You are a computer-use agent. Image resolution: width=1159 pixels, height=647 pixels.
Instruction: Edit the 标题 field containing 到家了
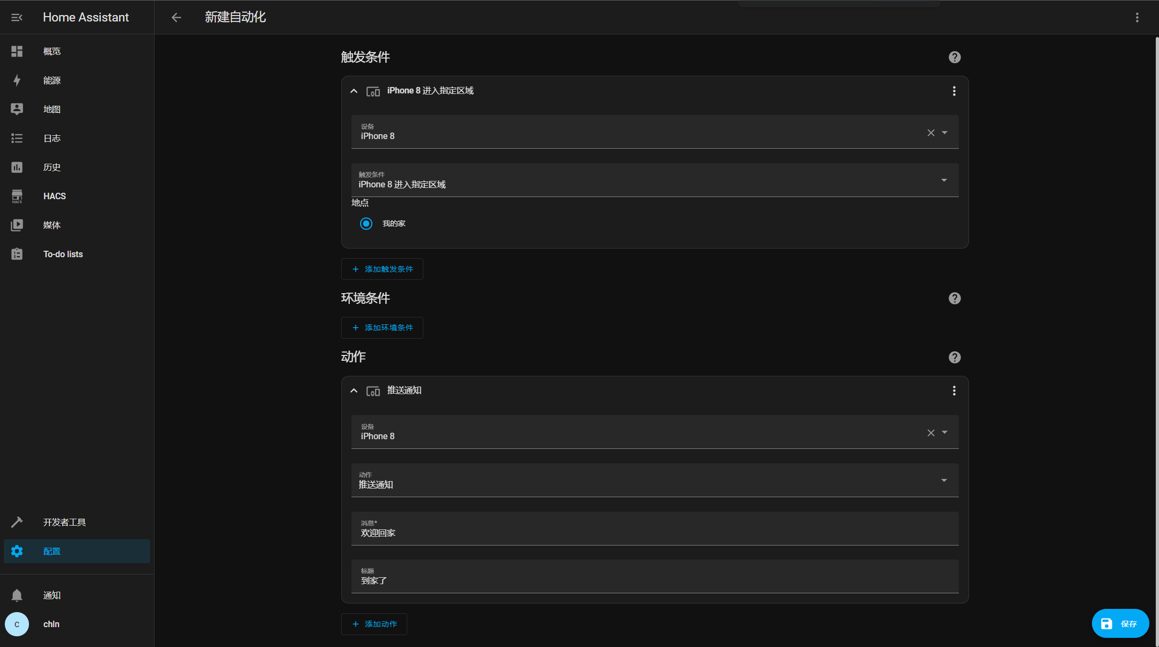click(655, 576)
